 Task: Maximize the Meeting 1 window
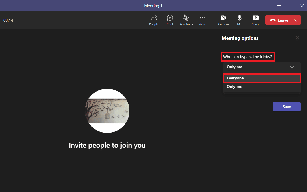point(291,6)
